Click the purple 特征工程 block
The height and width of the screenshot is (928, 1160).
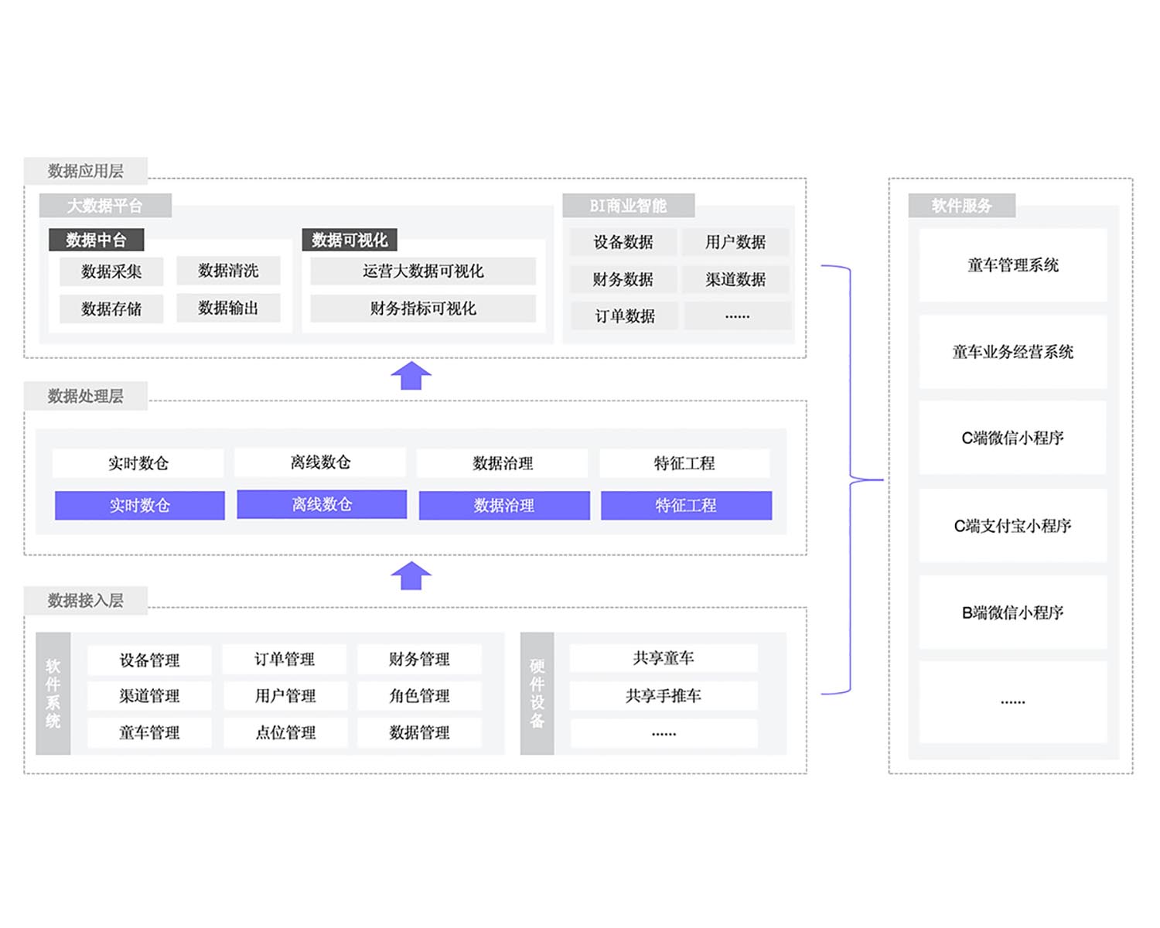click(687, 505)
